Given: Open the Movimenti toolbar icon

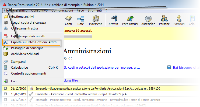Looking at the screenshot, I should (96, 19).
